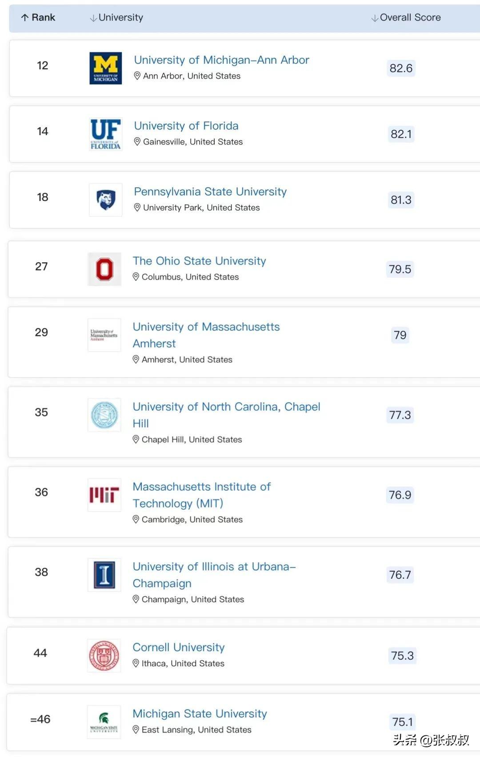Sort by Overall Score column header
Screen dimensions: 480x757
406,18
